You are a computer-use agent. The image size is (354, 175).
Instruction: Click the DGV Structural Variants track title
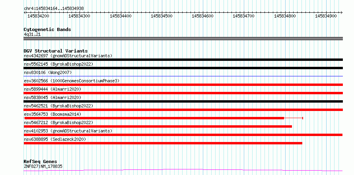pos(56,51)
